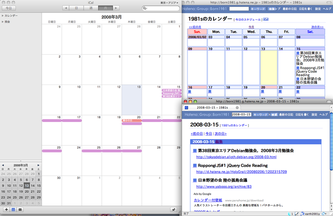Expand the カレンダー group in iCal sidebar

[x=2, y=16]
